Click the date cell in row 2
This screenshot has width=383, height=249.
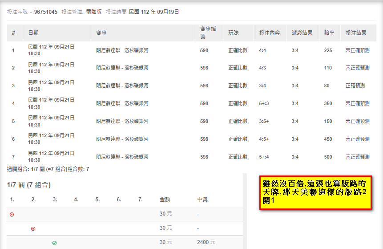pos(51,68)
